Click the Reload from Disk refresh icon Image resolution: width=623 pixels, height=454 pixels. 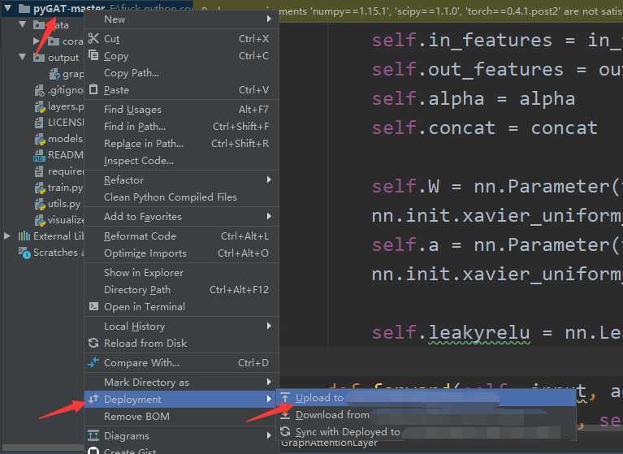(x=93, y=344)
